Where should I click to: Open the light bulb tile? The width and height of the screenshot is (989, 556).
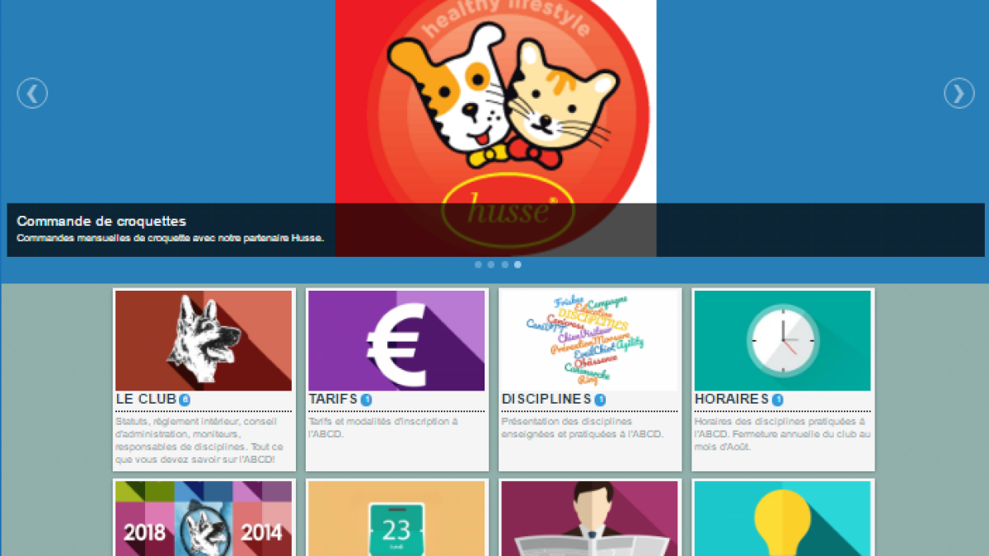click(x=782, y=519)
